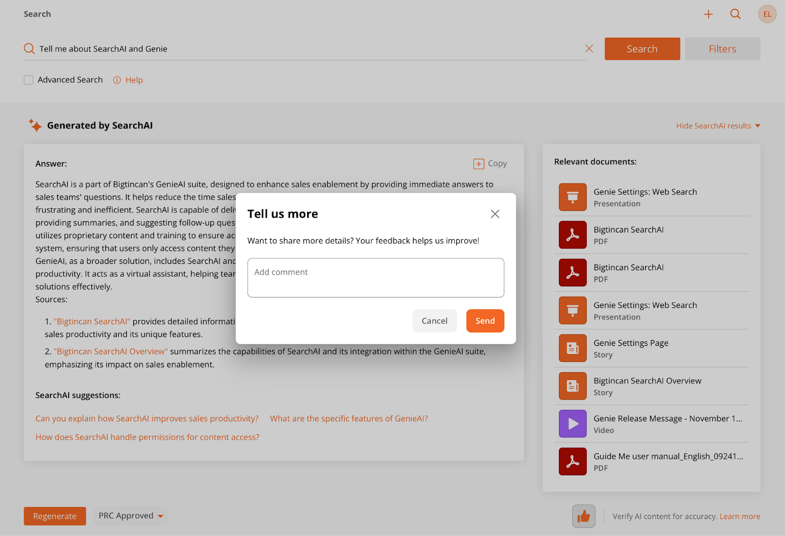Open the Genie Settings Page story icon
785x536 pixels.
click(x=573, y=348)
